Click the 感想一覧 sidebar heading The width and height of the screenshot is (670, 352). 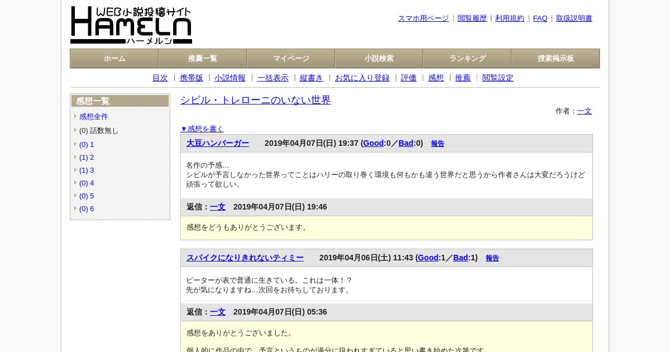click(x=120, y=101)
